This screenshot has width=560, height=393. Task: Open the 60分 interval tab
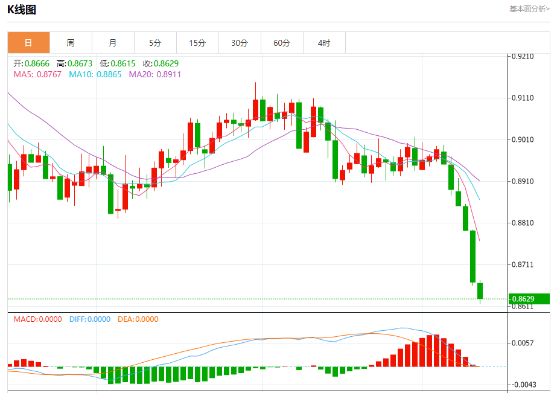tap(282, 43)
